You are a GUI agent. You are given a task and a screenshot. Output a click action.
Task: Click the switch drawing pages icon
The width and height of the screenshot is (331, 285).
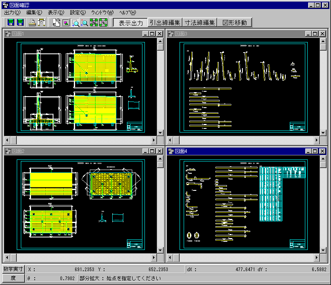56,22
